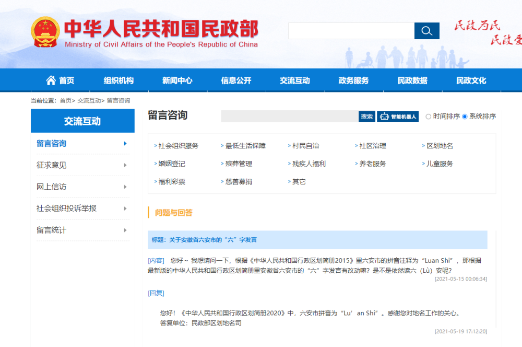This screenshot has width=522, height=347.
Task: Open the 信息公开 navigation menu
Action: 236,80
